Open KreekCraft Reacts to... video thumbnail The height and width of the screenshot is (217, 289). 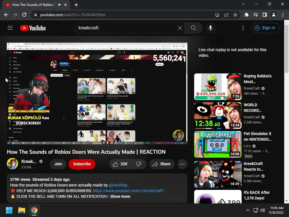pyautogui.click(x=218, y=174)
